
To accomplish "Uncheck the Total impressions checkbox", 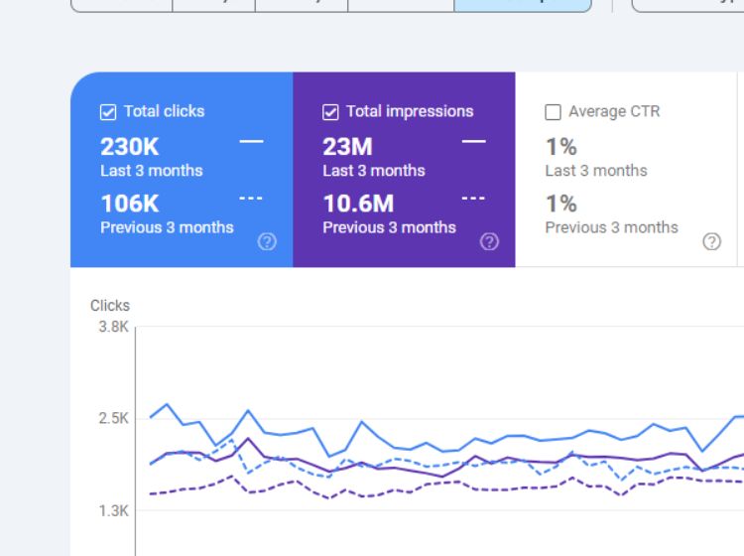I will [x=330, y=112].
